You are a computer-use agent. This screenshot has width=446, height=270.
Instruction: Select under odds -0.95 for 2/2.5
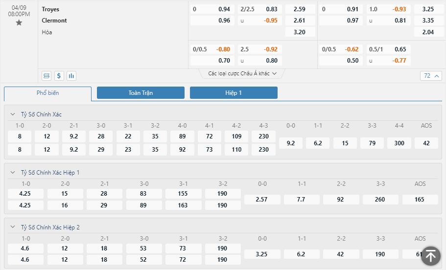pos(260,21)
